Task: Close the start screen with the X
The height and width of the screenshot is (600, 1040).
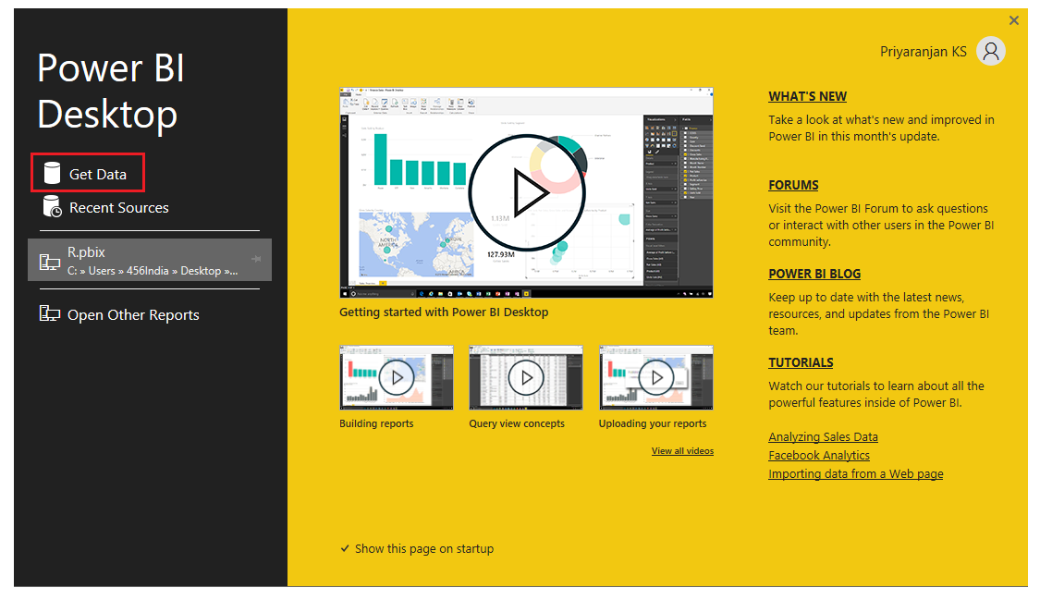Action: [1013, 20]
